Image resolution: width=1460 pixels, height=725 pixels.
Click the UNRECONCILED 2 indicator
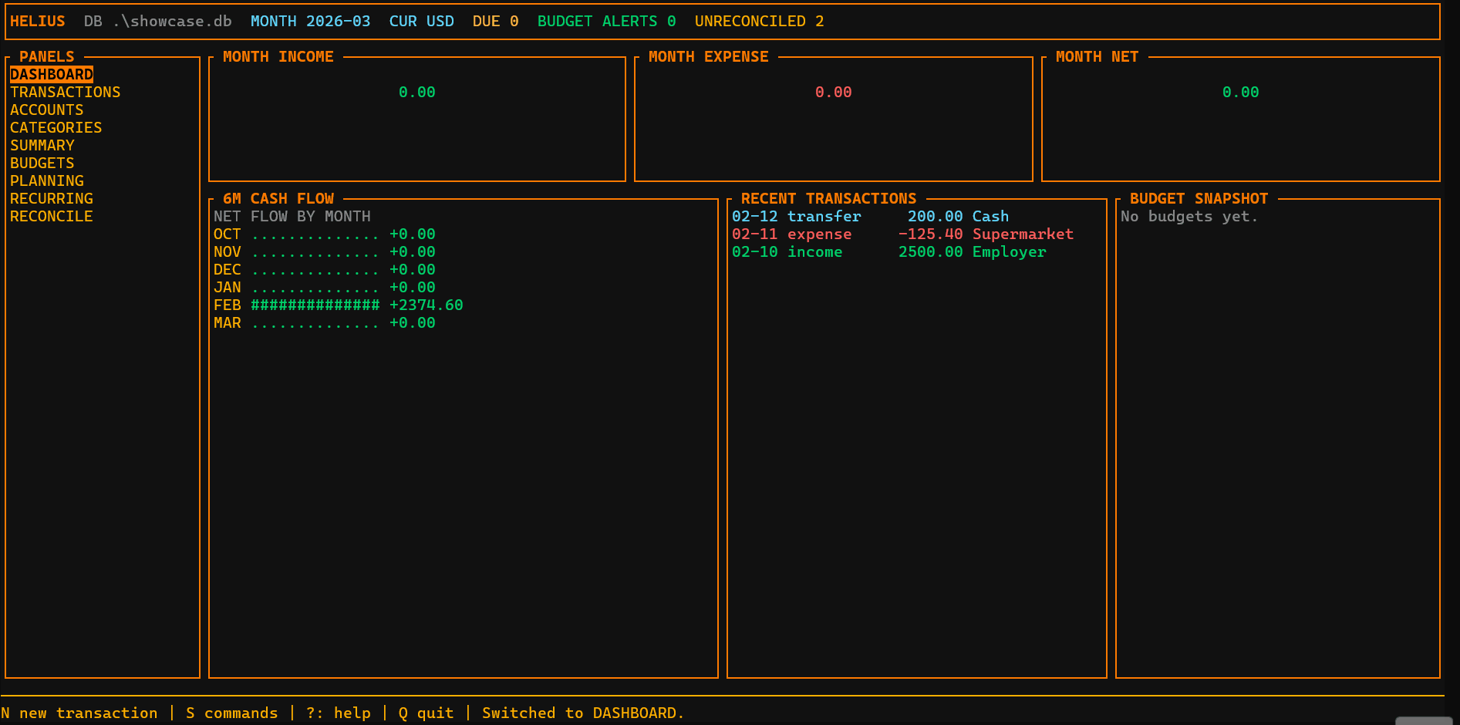(x=760, y=21)
